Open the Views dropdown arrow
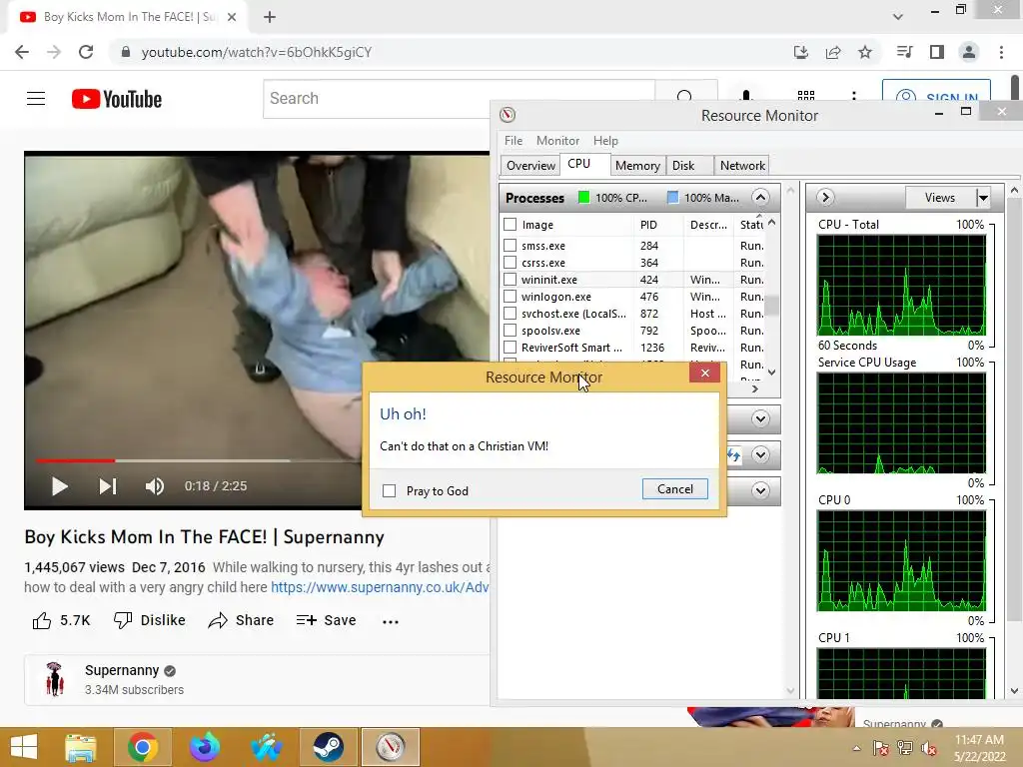1023x767 pixels. 983,197
